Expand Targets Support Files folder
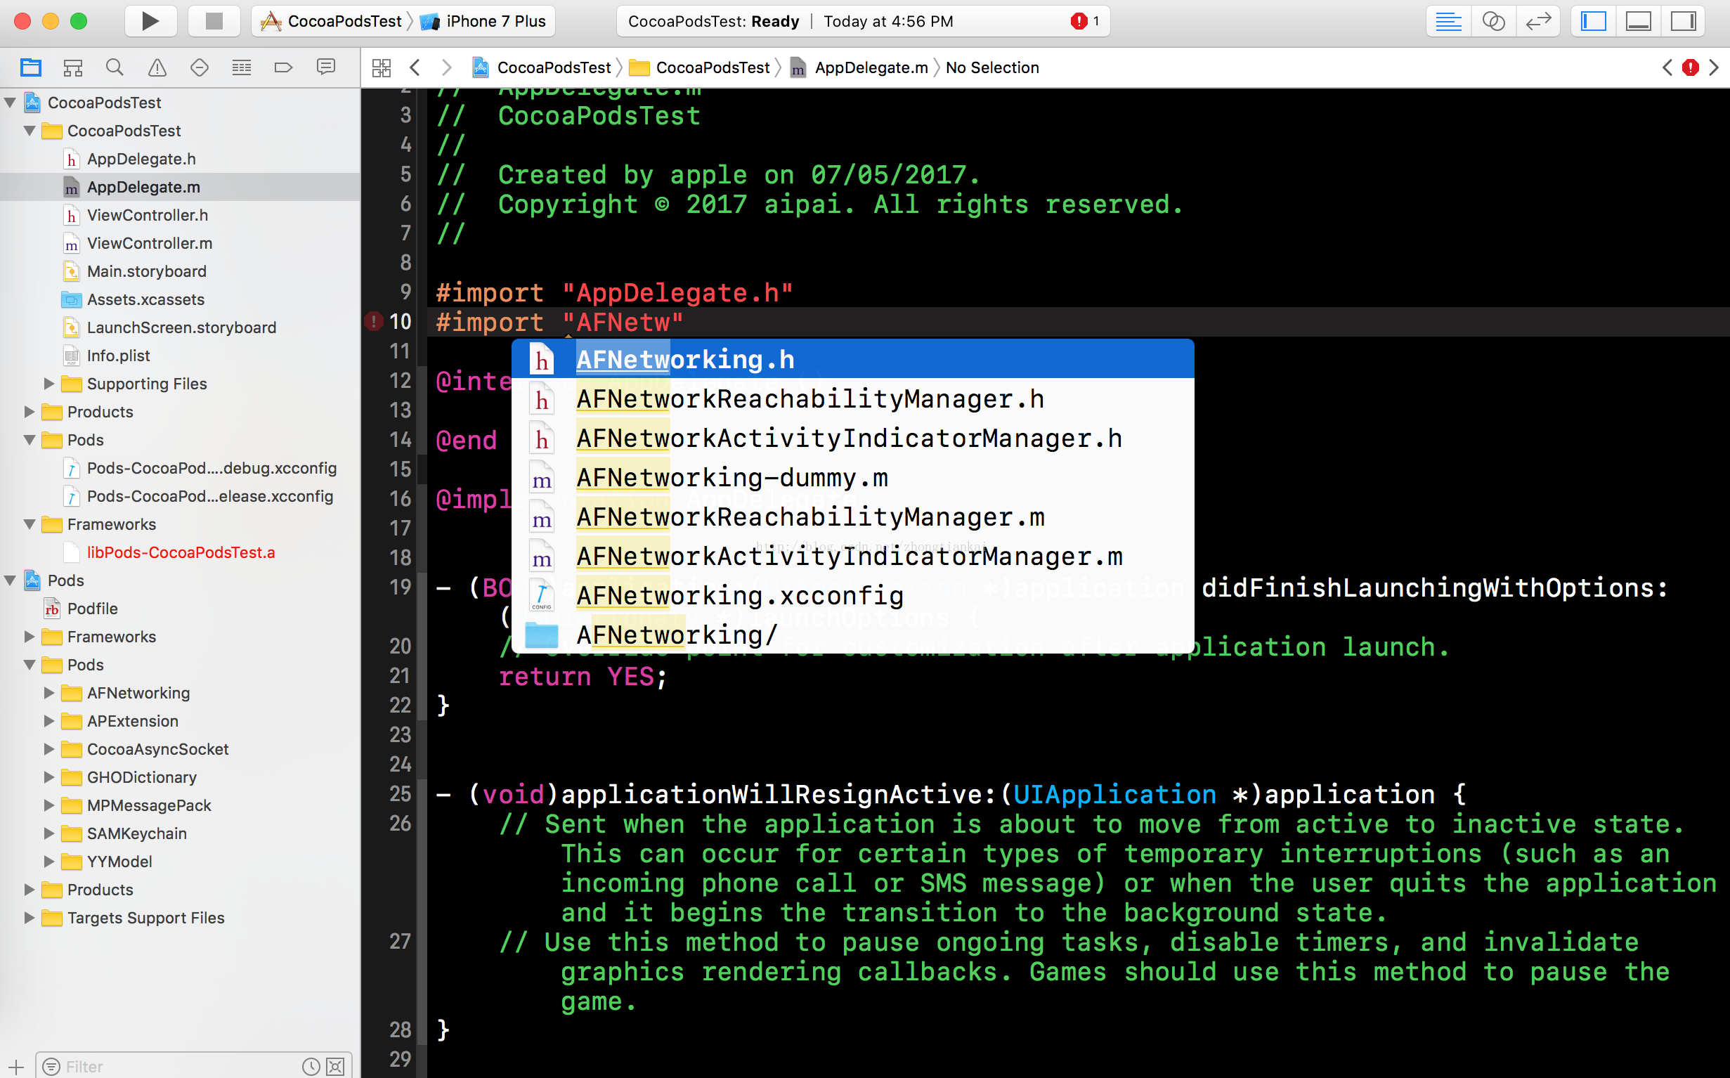 click(30, 918)
